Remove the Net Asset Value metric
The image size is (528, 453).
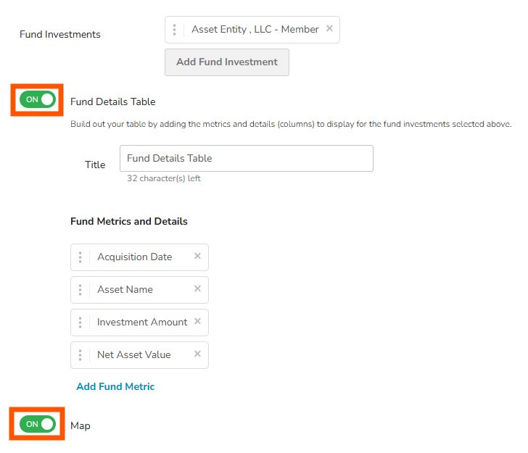tap(197, 354)
